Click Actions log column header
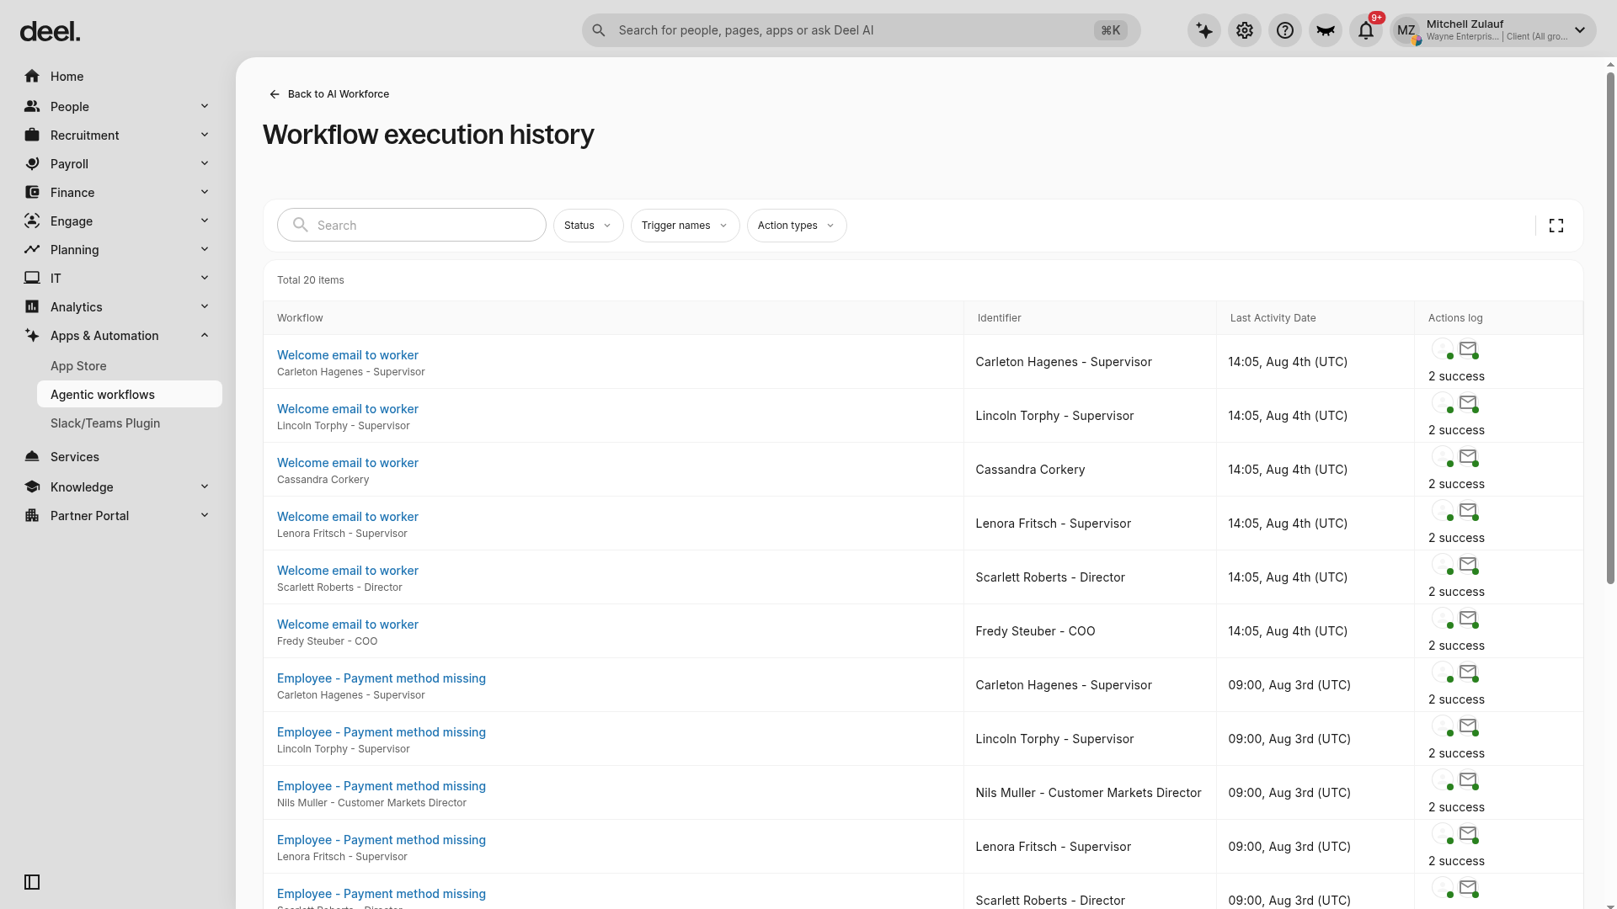The height and width of the screenshot is (909, 1617). [x=1455, y=318]
